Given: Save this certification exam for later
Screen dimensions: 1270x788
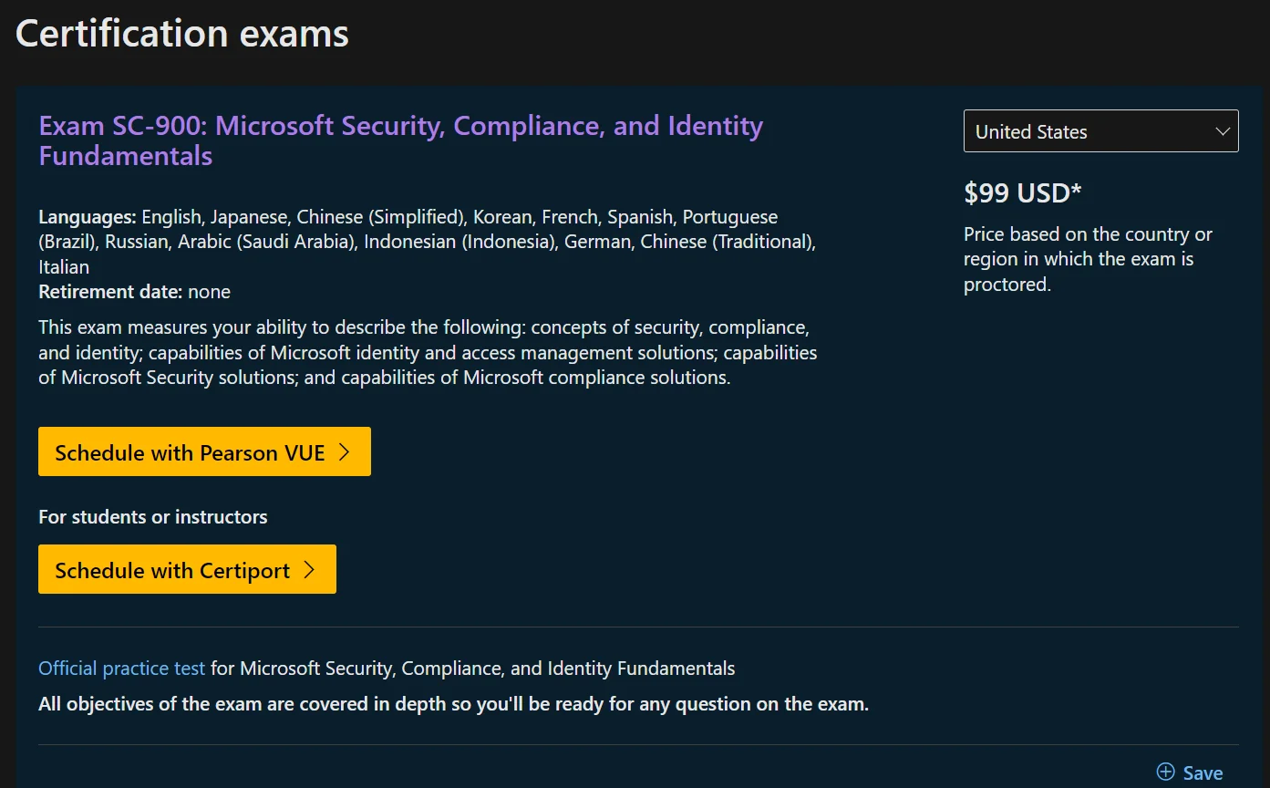Looking at the screenshot, I should pos(1190,772).
